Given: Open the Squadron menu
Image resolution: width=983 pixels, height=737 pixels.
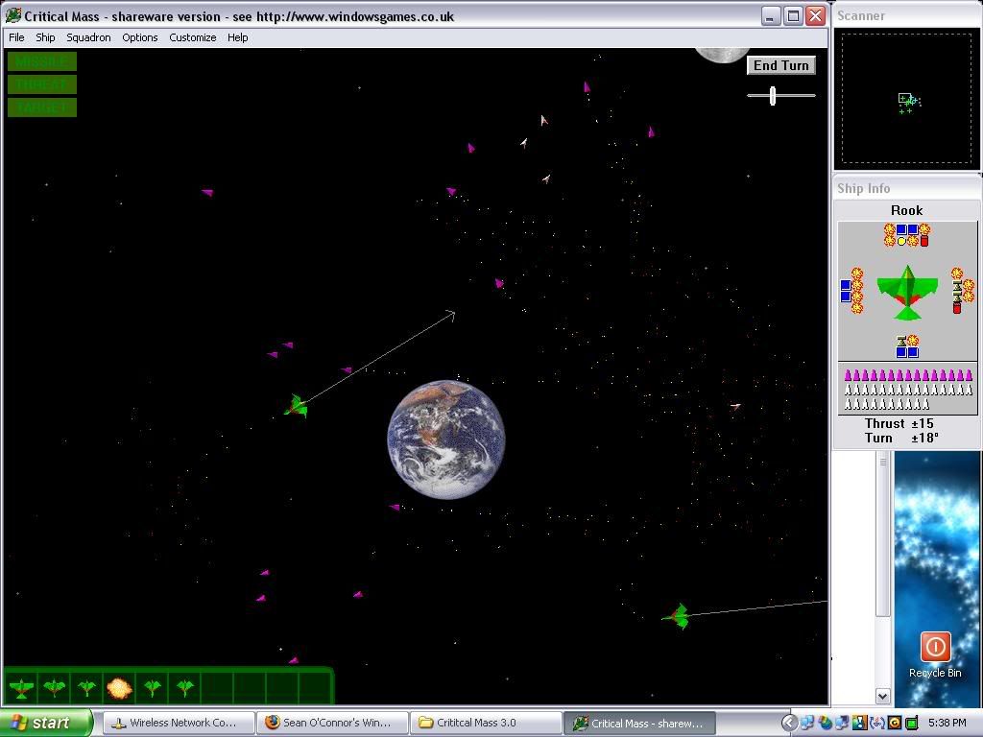Looking at the screenshot, I should (88, 37).
